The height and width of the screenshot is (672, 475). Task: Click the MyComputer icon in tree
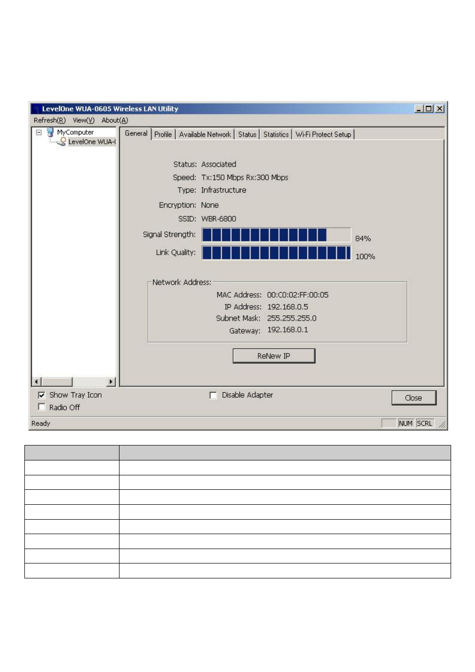[50, 132]
